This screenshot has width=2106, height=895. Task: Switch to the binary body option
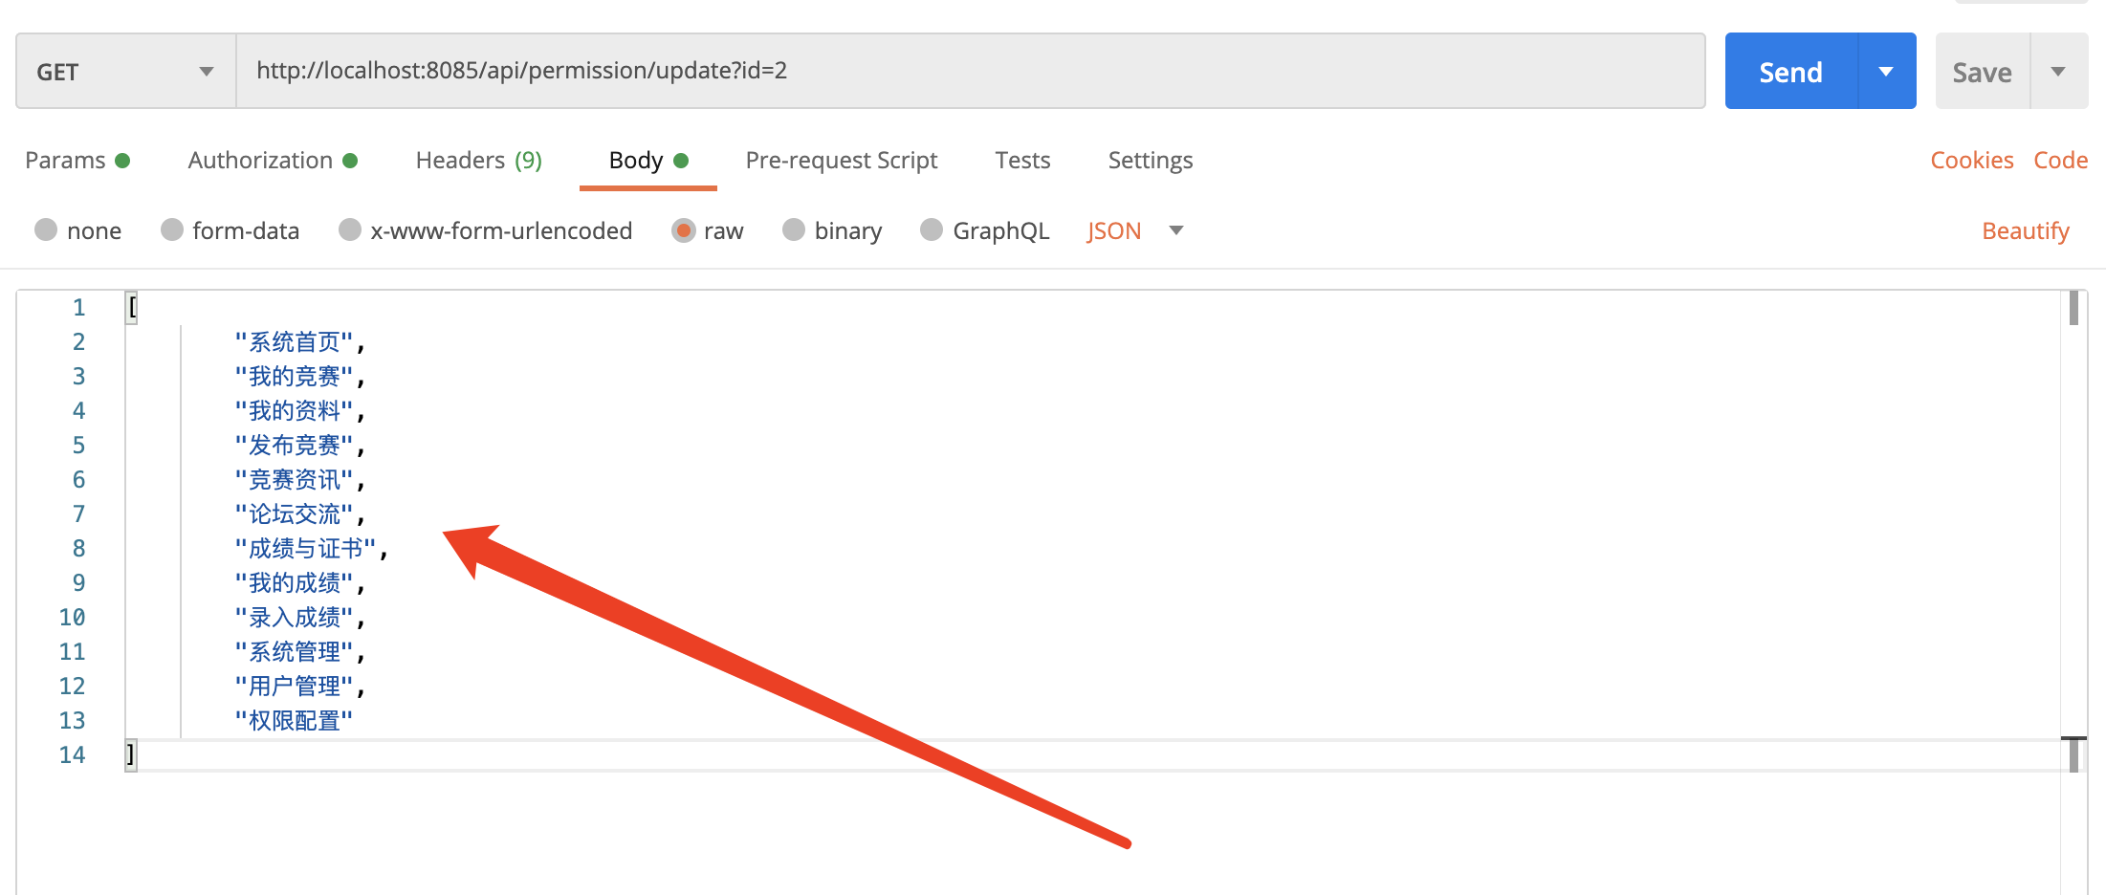794,230
